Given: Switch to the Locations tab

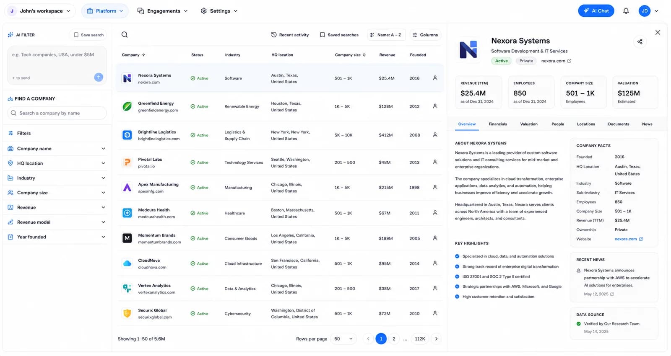Looking at the screenshot, I should (x=586, y=124).
